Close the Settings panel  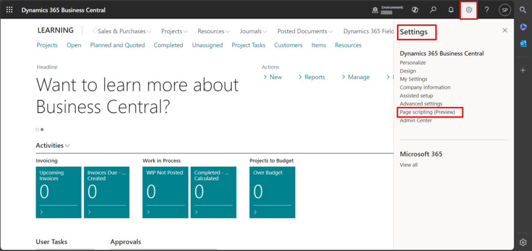(505, 30)
